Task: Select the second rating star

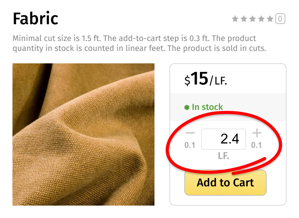Action: click(x=244, y=19)
